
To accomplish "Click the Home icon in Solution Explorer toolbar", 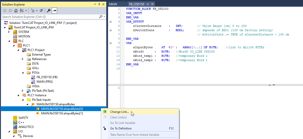I will [16, 11].
